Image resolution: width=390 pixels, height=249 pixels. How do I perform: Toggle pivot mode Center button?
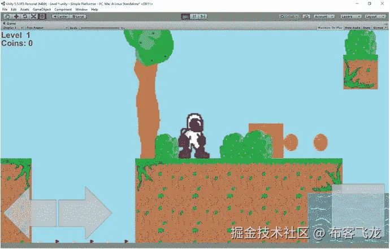click(x=60, y=16)
